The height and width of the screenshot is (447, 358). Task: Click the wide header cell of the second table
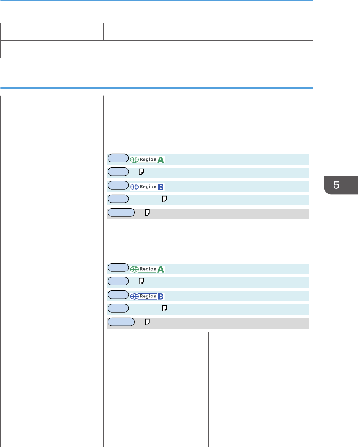(x=208, y=104)
